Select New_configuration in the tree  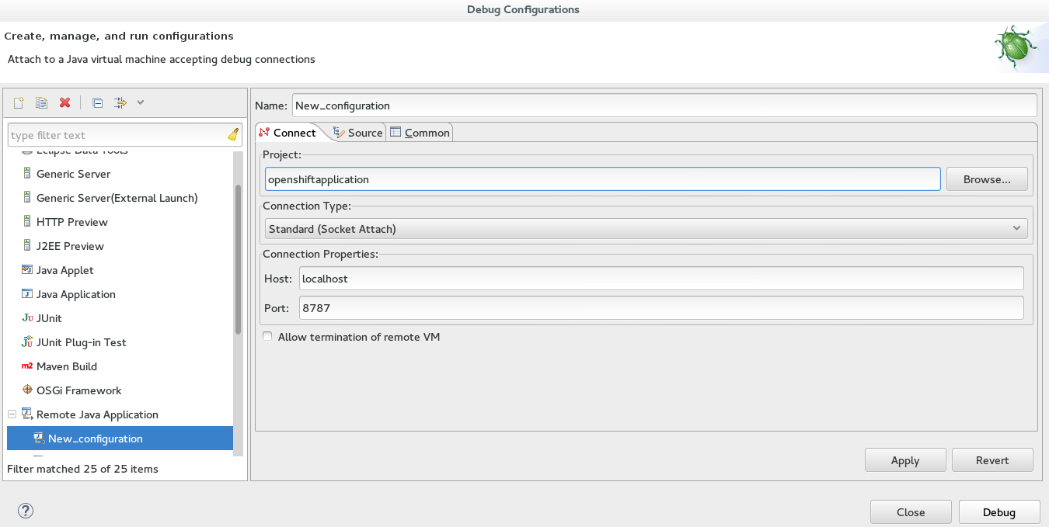120,439
